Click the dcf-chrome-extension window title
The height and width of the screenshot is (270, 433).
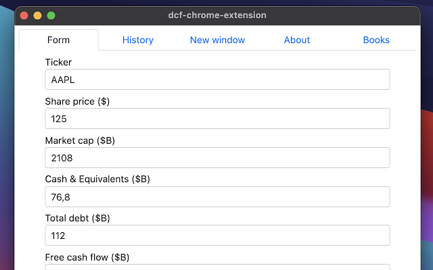tap(217, 15)
